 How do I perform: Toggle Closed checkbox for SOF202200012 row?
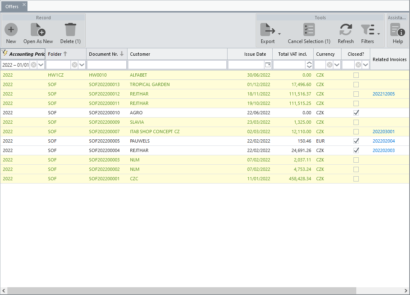[x=356, y=94]
